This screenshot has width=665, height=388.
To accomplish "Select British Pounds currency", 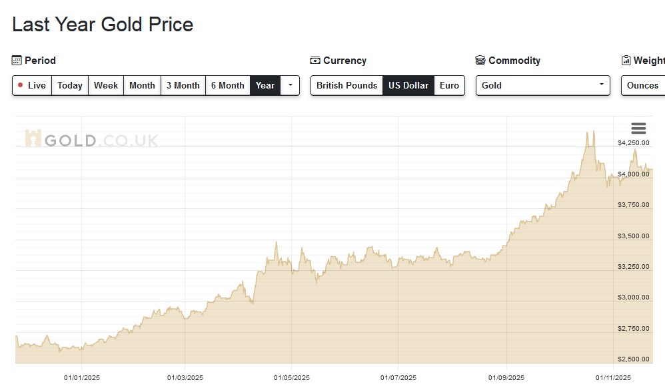I will click(x=346, y=85).
